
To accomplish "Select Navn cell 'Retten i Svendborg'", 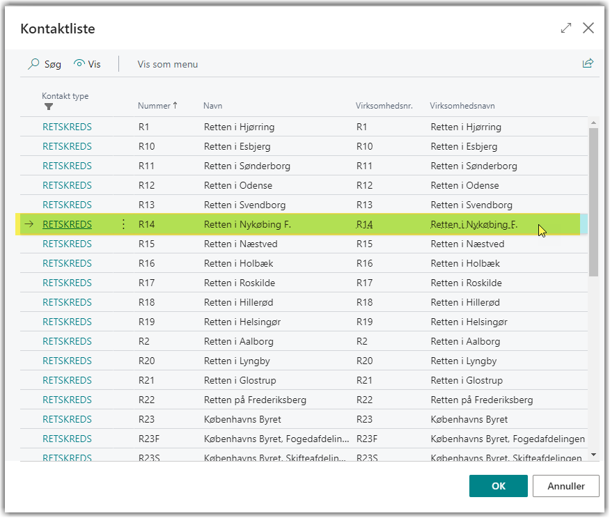I will (x=244, y=205).
